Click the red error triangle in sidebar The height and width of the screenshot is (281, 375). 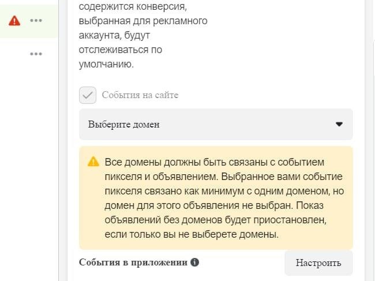point(14,21)
